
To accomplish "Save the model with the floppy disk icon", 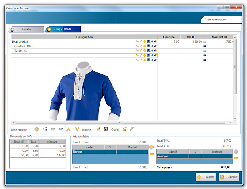I will coord(106,129).
